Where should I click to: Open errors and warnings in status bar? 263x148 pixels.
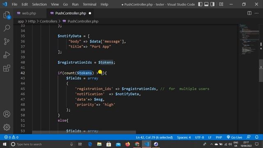(11, 137)
